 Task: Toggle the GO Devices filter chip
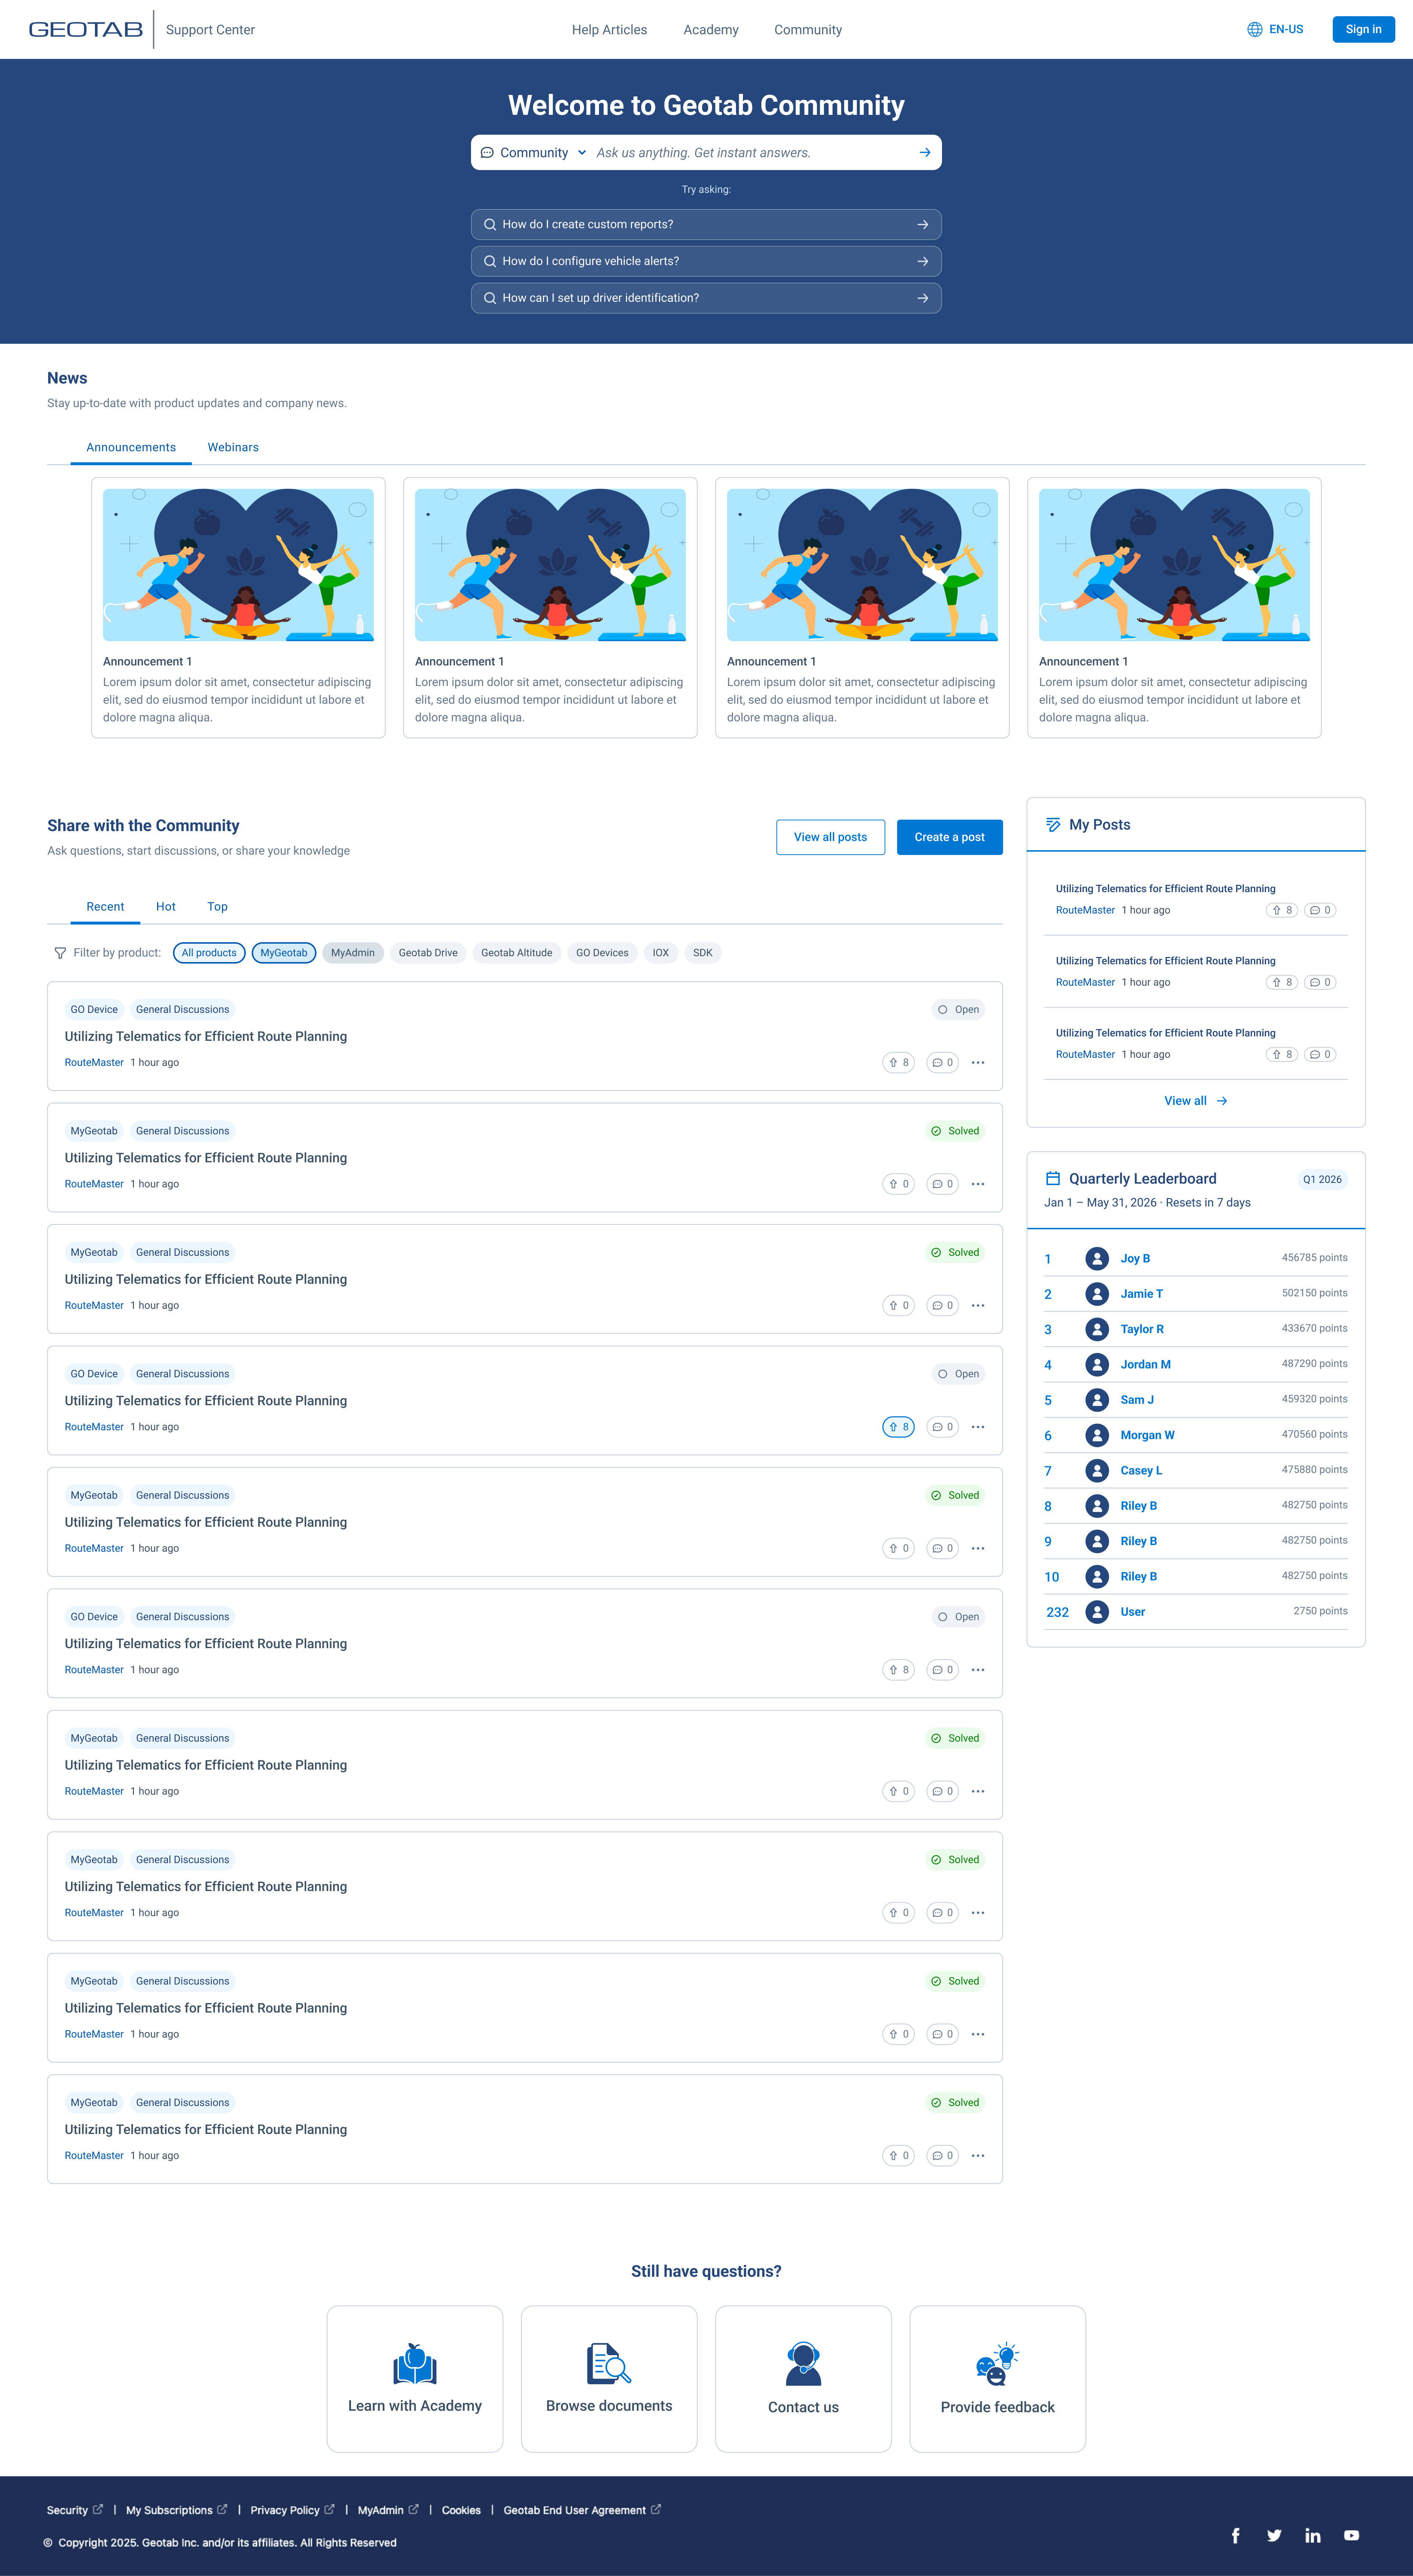[x=602, y=953]
